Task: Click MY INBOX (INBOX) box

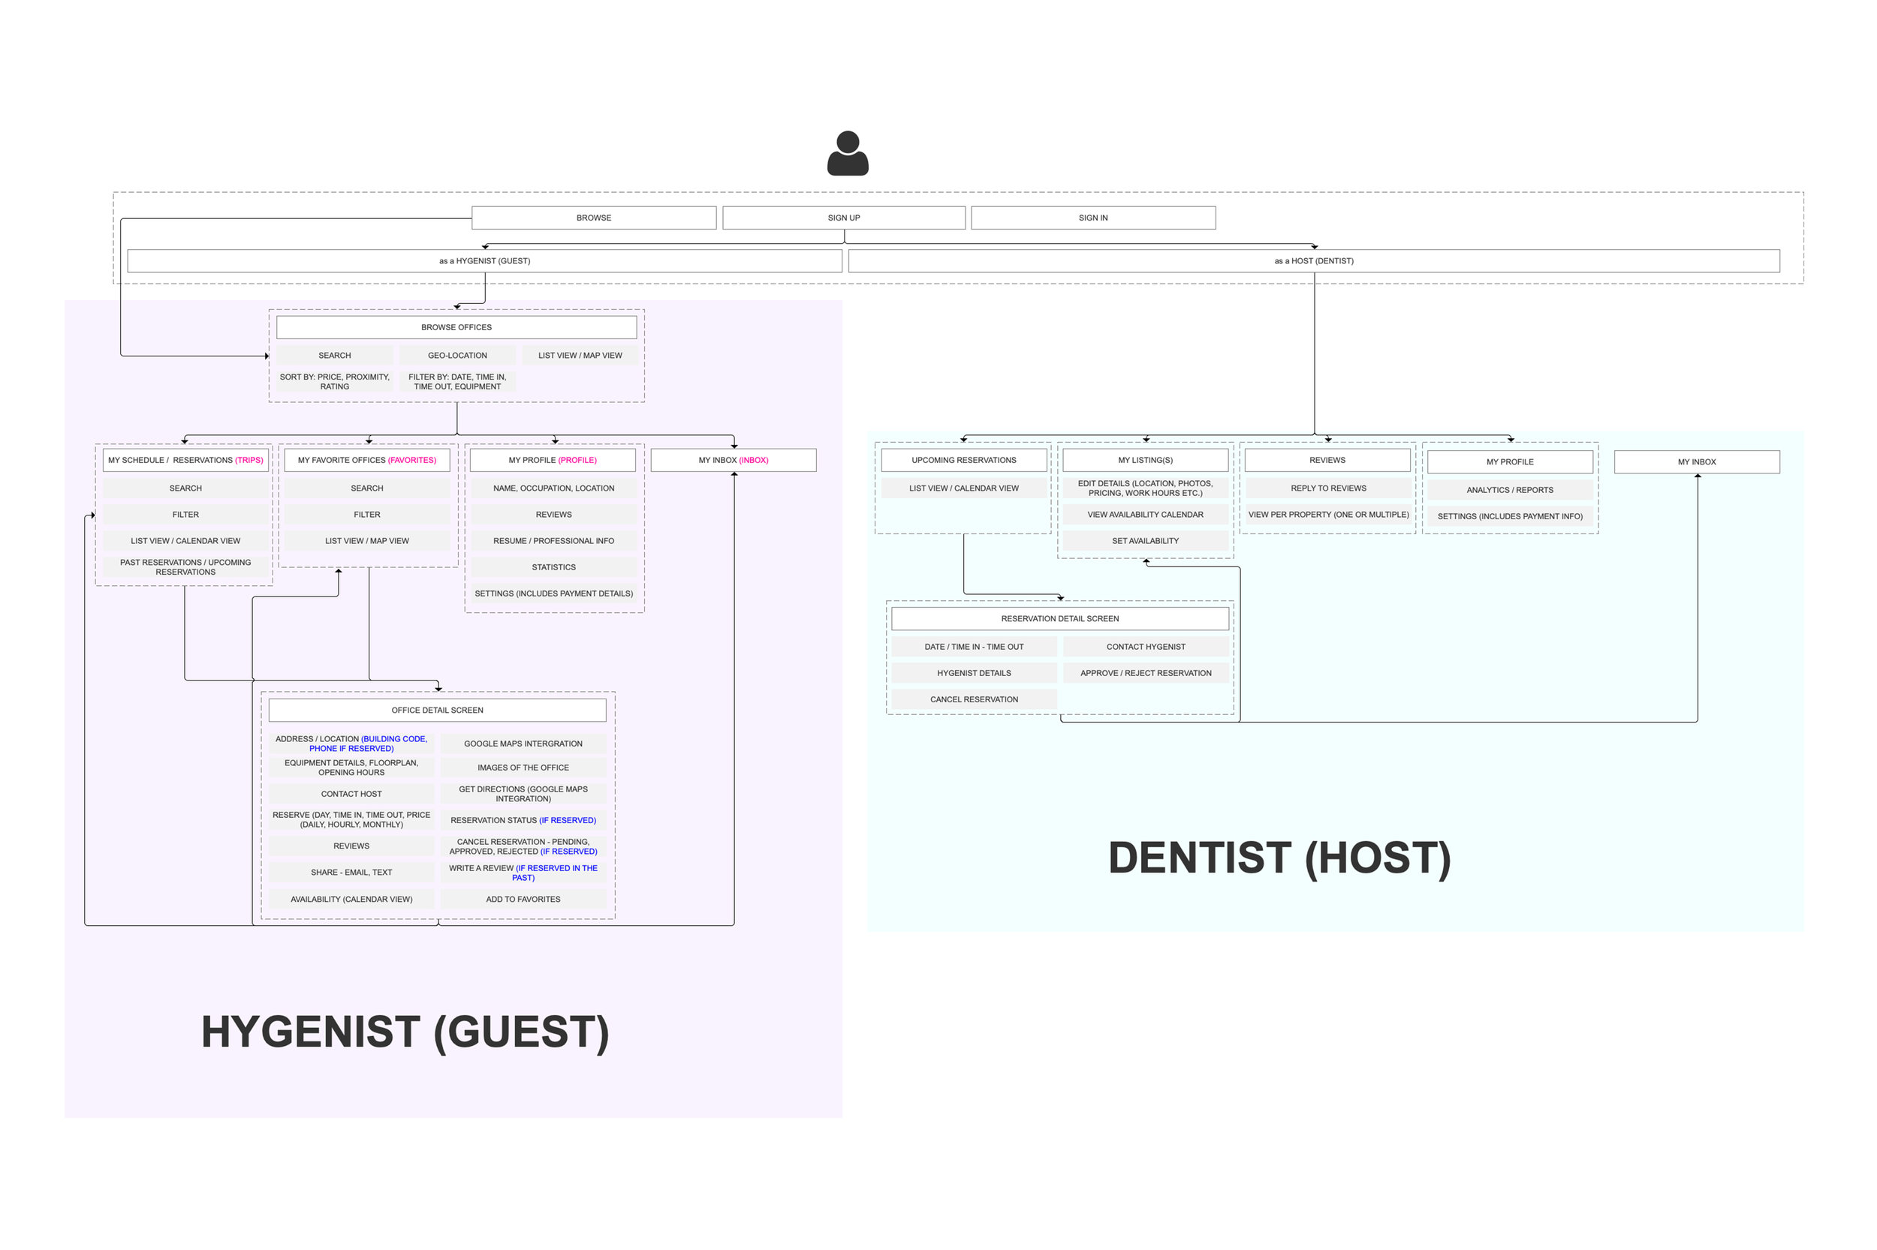Action: coord(733,460)
